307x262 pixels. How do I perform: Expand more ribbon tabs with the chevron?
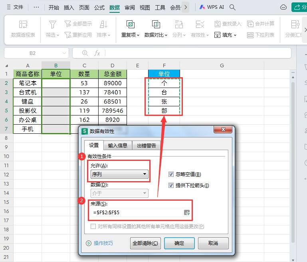[x=185, y=8]
